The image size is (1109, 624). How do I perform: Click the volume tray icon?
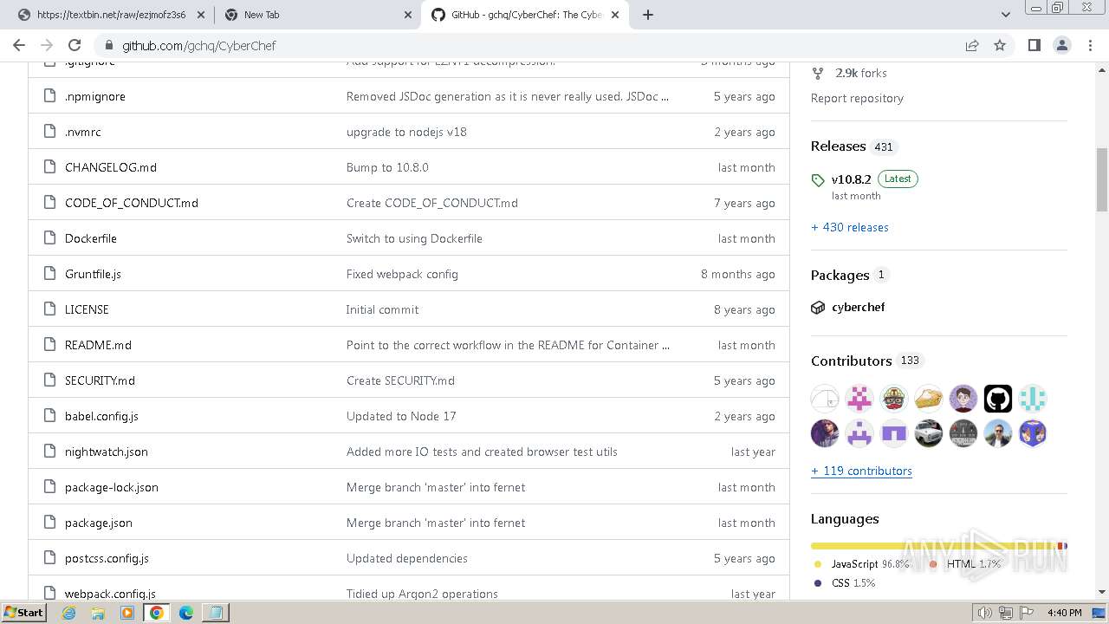(985, 613)
